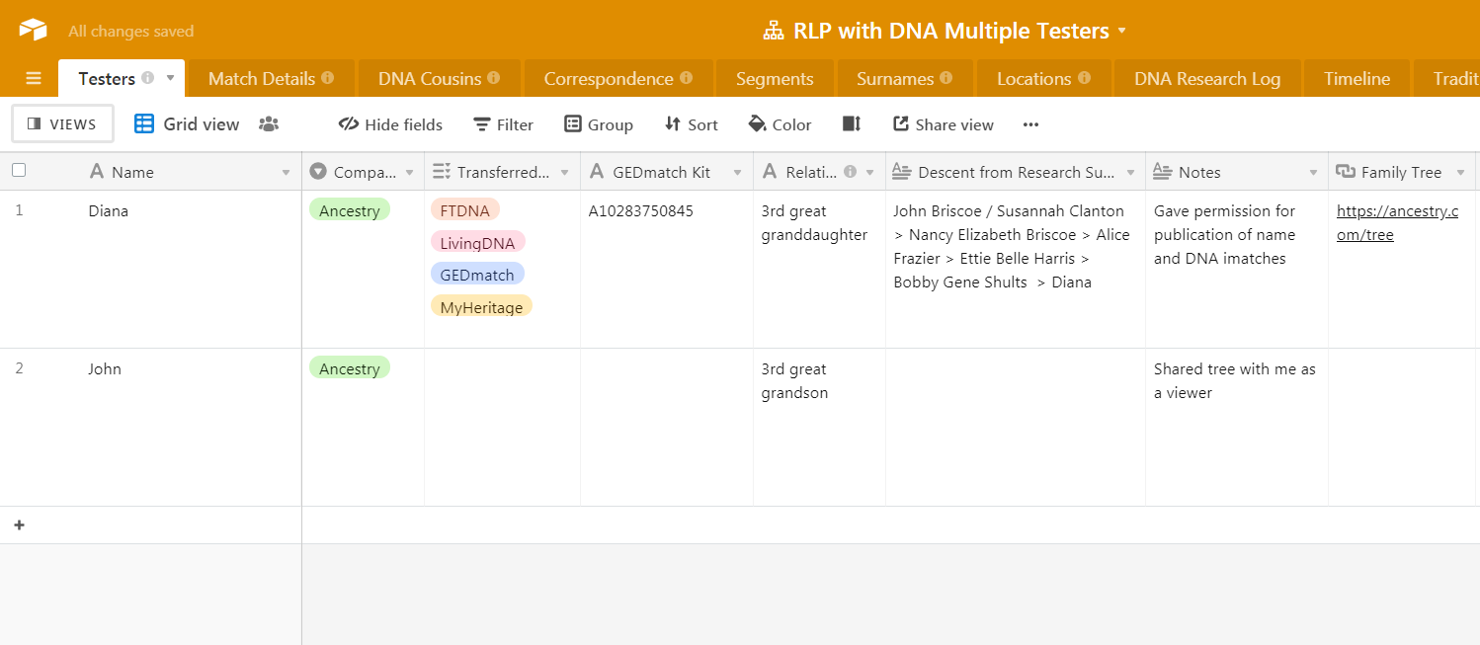
Task: Switch to the DNA Cousins tab
Action: point(430,79)
